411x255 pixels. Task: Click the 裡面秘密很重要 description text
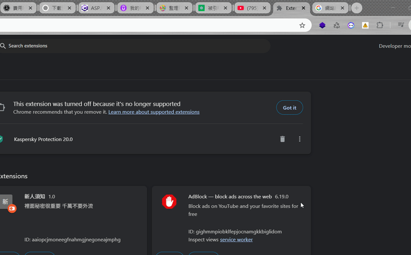(59, 206)
